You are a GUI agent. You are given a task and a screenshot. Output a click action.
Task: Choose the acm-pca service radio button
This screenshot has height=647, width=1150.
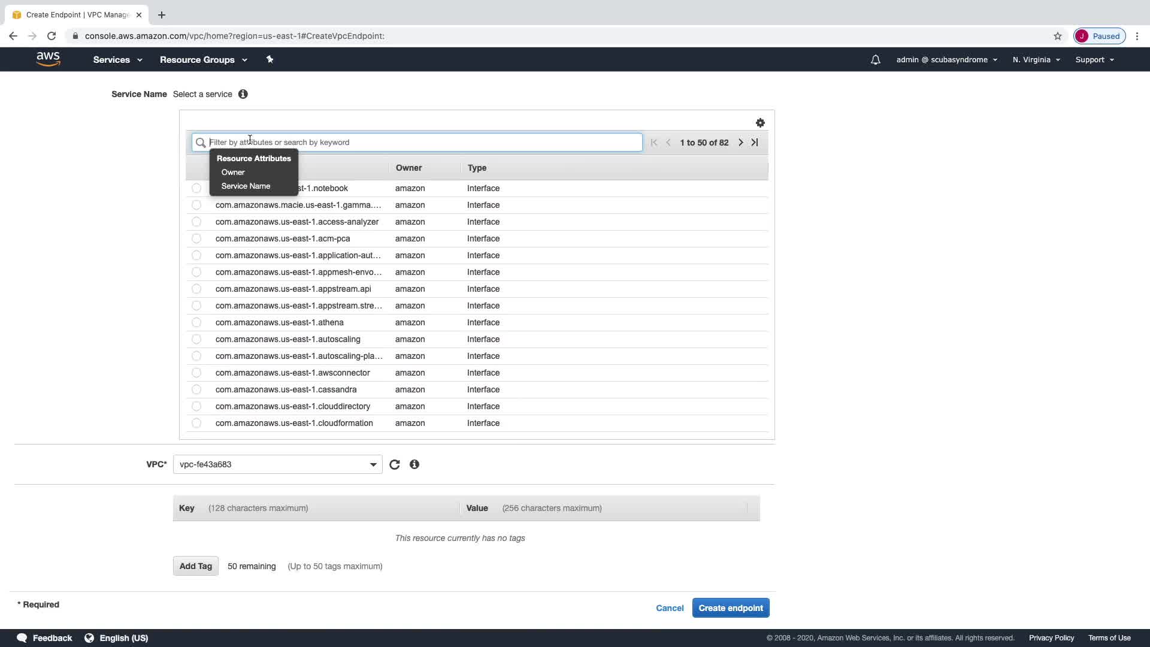point(196,238)
